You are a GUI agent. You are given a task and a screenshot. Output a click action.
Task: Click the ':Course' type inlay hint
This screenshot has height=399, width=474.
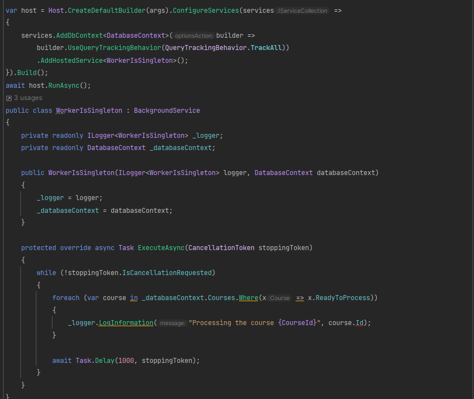279,298
